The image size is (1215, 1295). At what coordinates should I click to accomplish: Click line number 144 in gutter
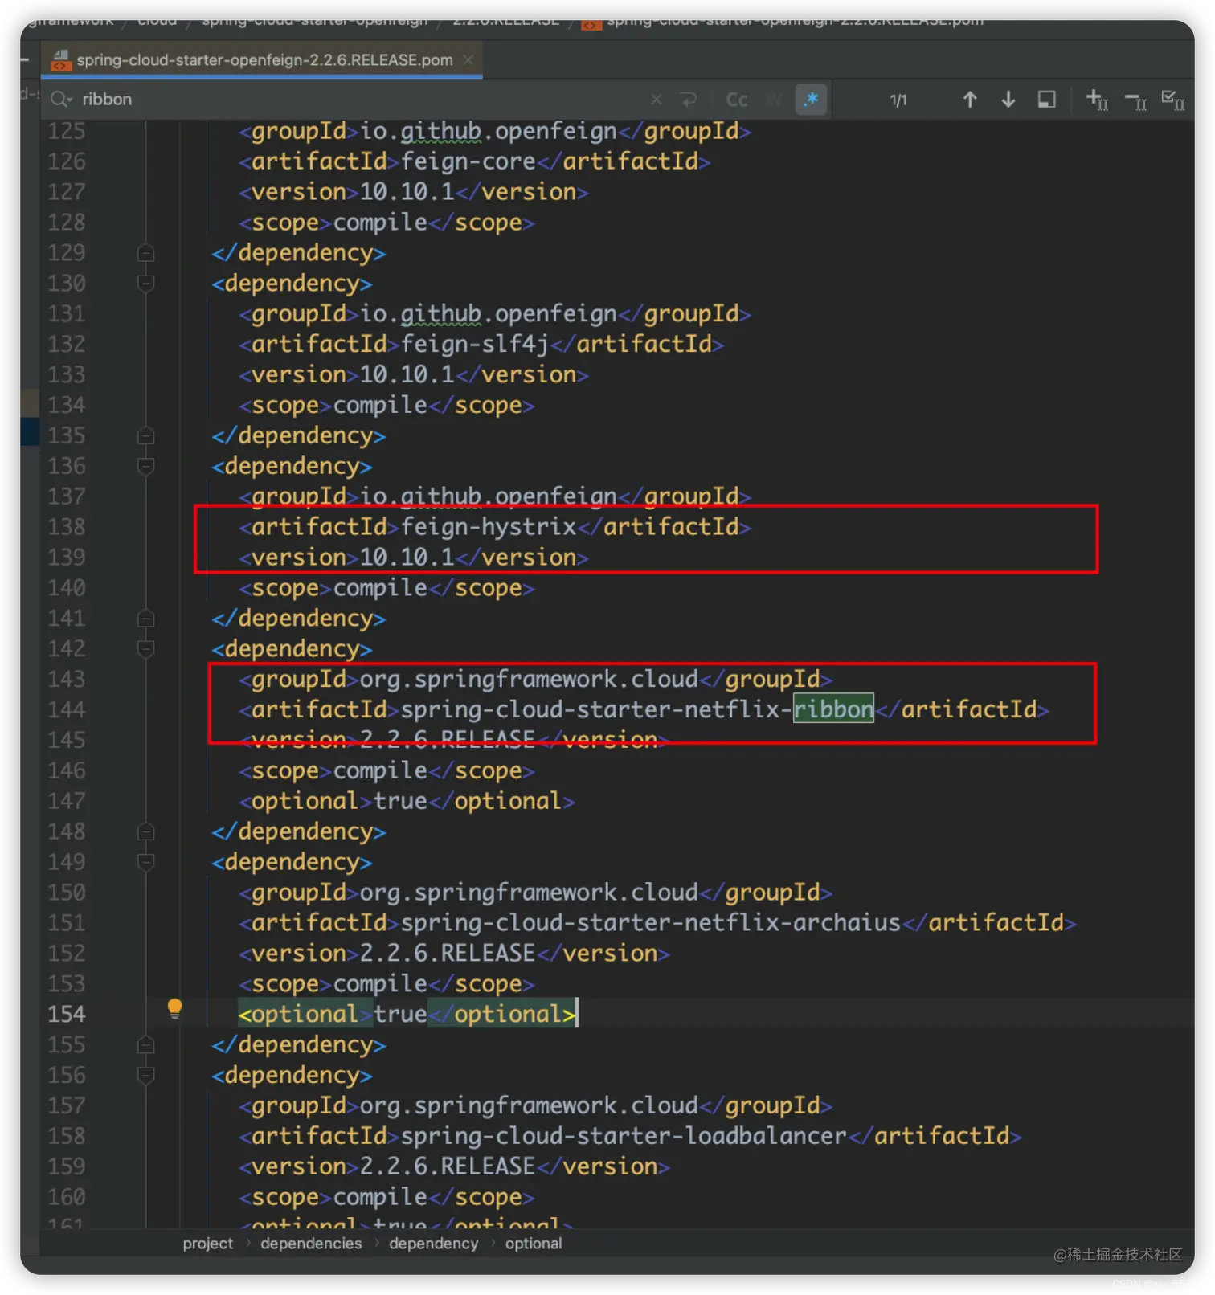[x=66, y=710]
